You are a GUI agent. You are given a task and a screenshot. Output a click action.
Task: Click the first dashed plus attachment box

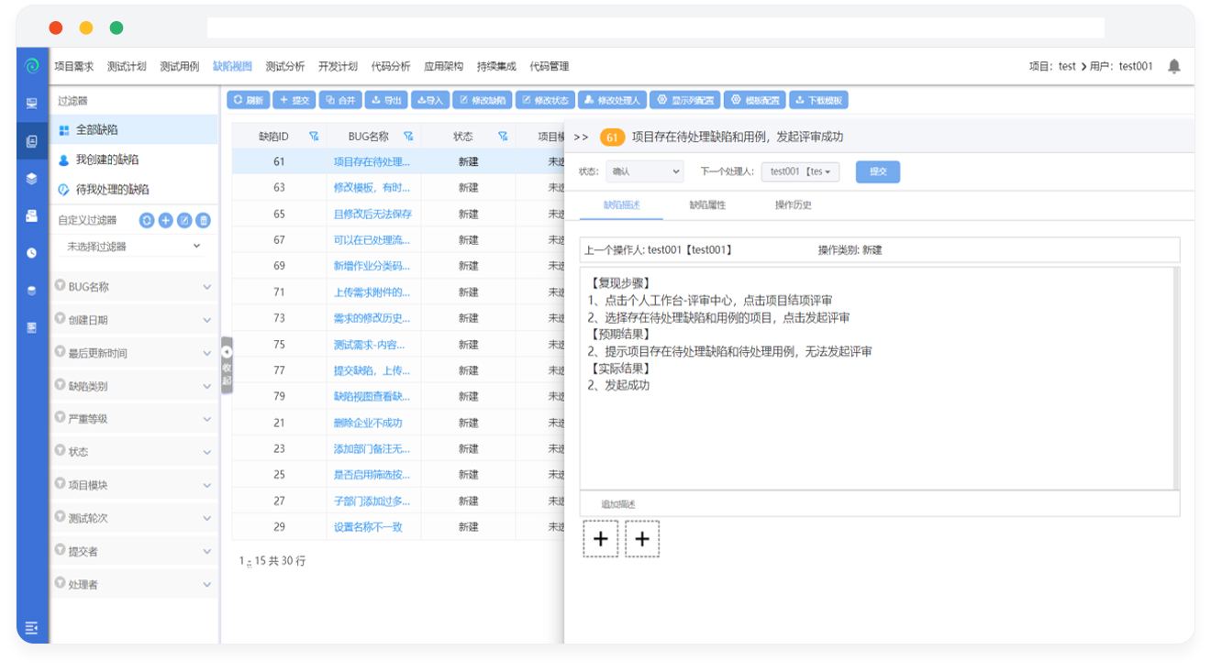coord(601,539)
